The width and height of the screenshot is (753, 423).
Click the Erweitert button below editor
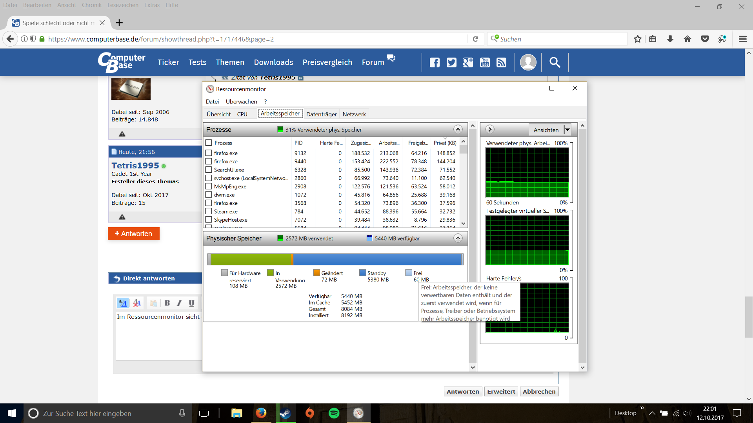(x=501, y=392)
